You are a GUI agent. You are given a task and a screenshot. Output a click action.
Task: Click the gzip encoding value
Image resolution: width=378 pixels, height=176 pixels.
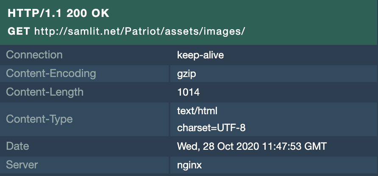[186, 74]
